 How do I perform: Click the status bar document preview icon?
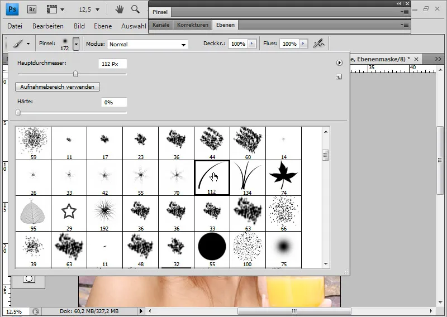[x=36, y=311]
